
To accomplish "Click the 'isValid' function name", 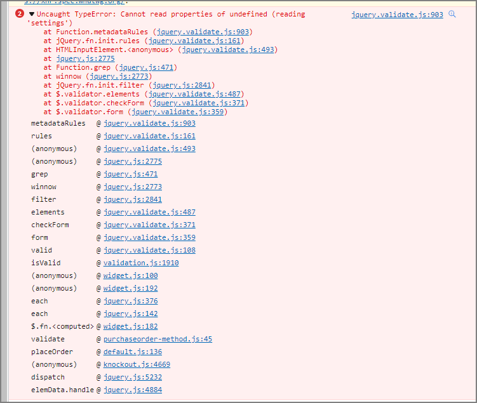I will click(46, 263).
